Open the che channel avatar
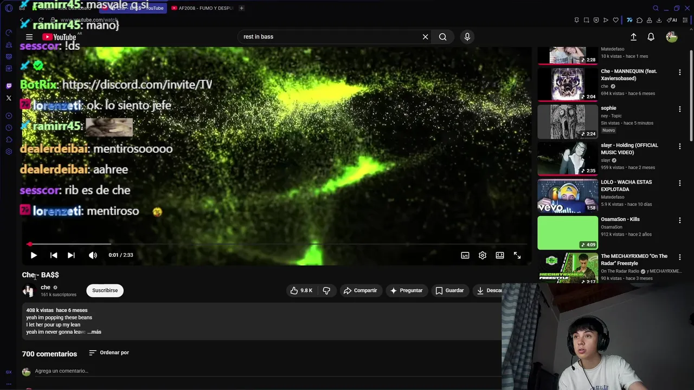The width and height of the screenshot is (694, 390). tap(28, 291)
